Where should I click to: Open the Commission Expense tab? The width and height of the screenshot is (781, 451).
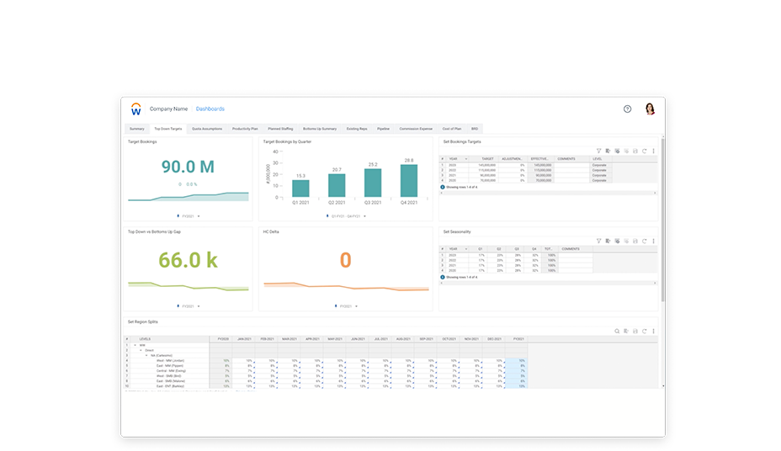(x=416, y=129)
